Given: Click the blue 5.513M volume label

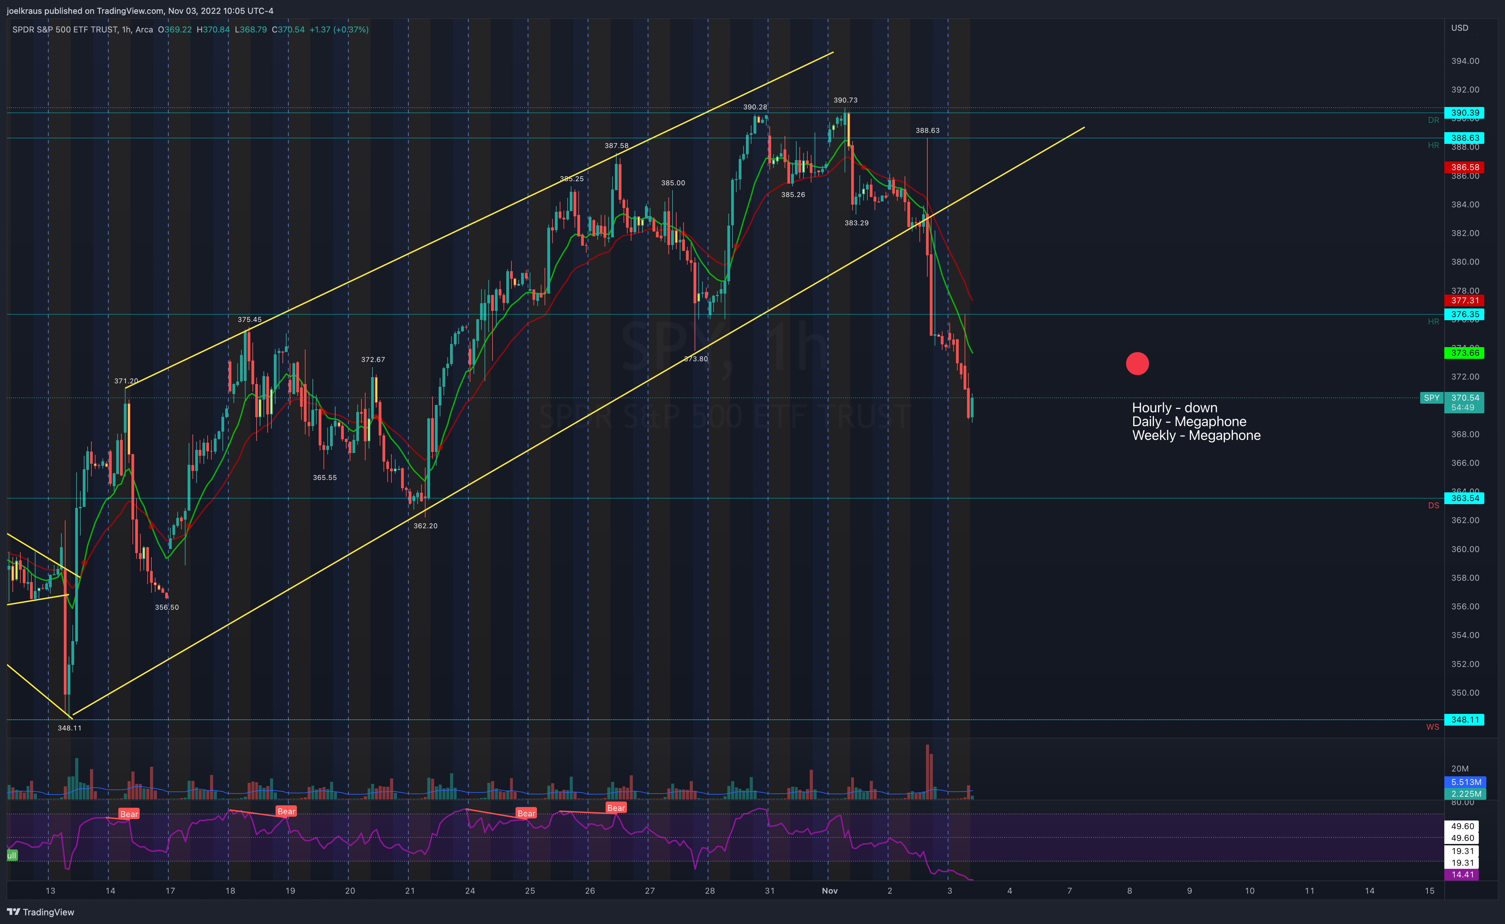Looking at the screenshot, I should tap(1465, 782).
